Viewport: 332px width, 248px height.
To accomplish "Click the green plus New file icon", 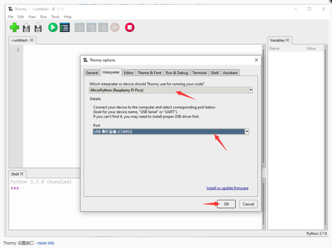I will (x=14, y=28).
